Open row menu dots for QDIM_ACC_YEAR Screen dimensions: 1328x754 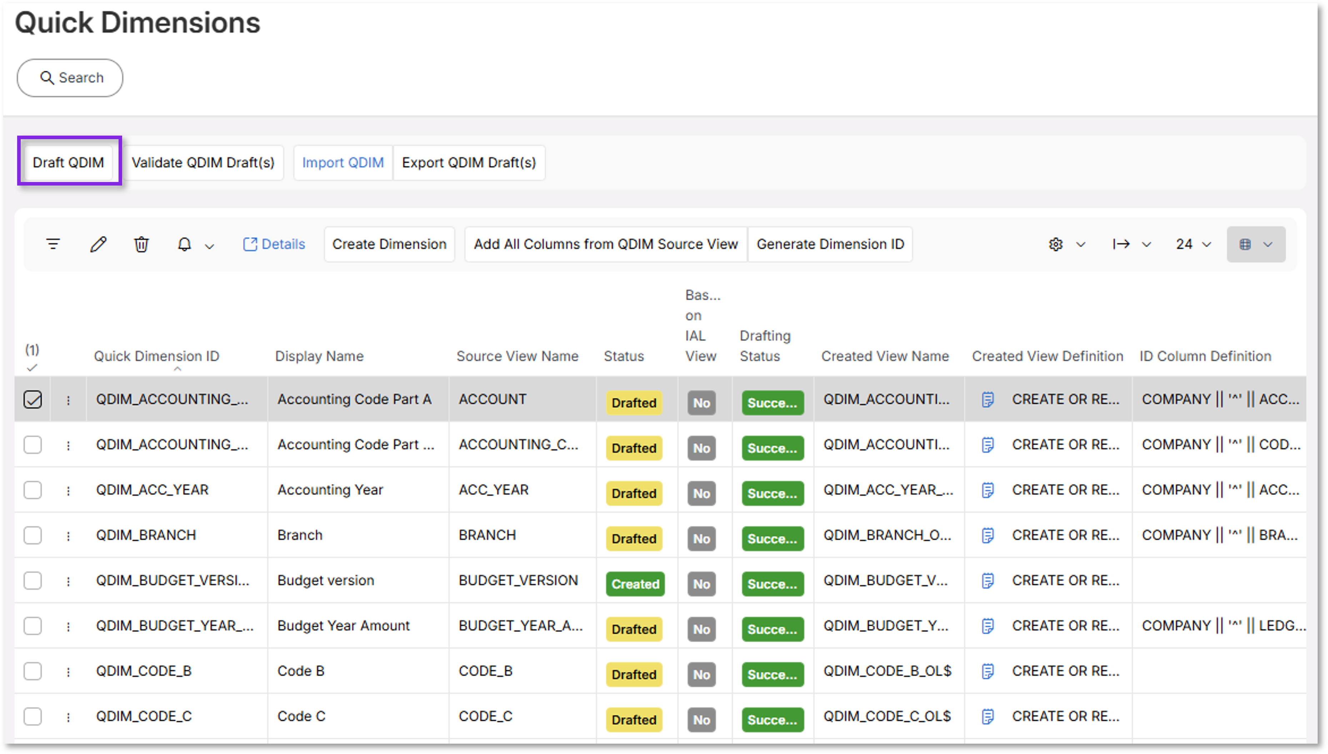coord(69,491)
